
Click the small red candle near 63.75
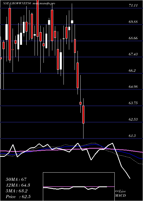tap(81, 103)
